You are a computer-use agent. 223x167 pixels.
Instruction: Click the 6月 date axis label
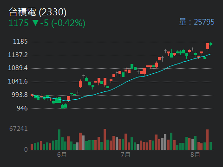62,154
